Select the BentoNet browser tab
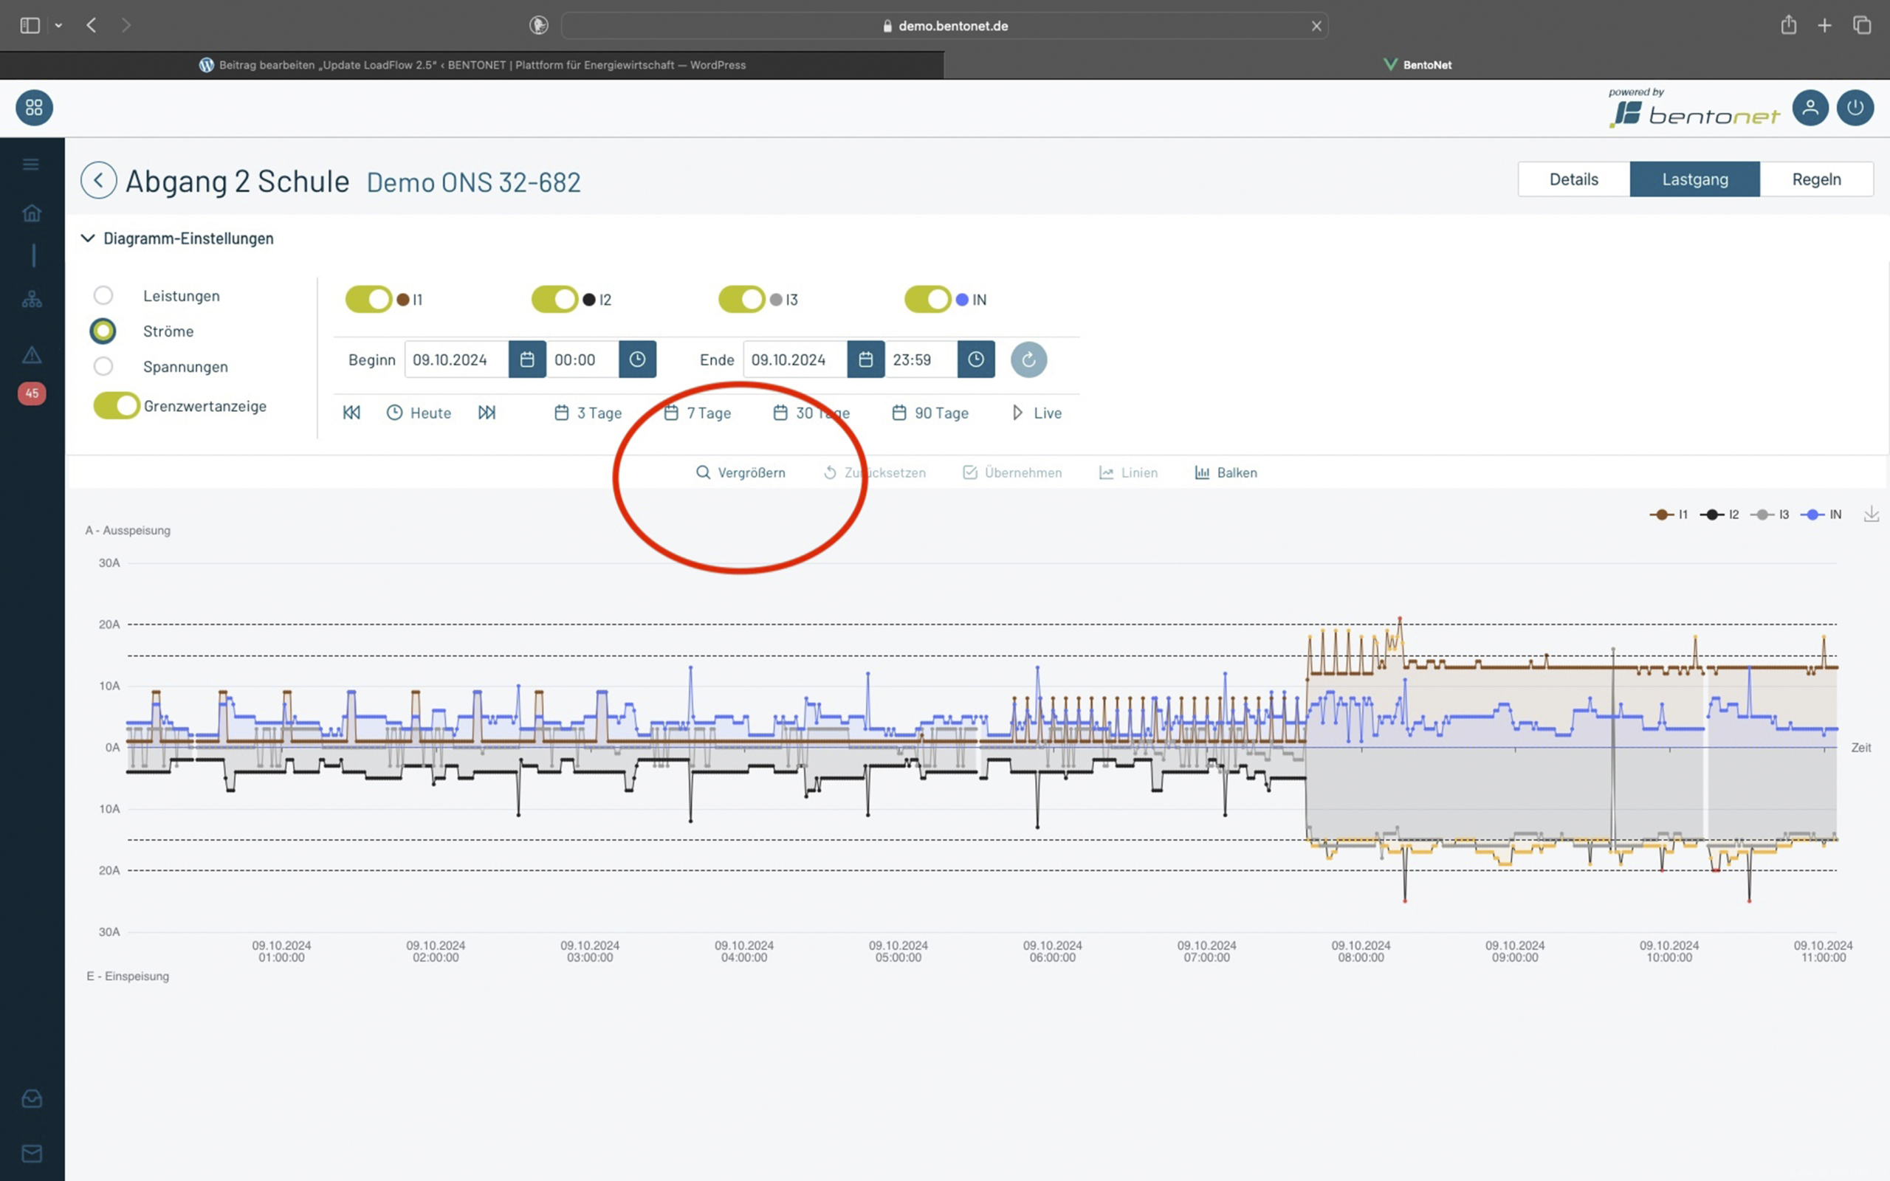The image size is (1890, 1181). pyautogui.click(x=1417, y=65)
